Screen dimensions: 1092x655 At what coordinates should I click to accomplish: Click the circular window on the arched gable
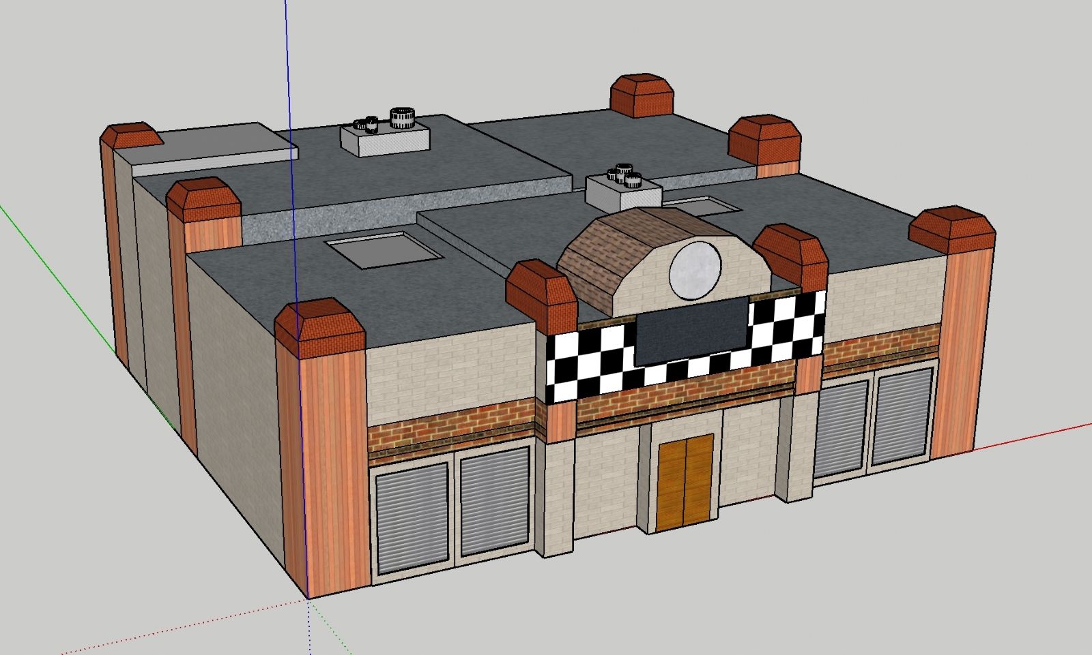[695, 271]
